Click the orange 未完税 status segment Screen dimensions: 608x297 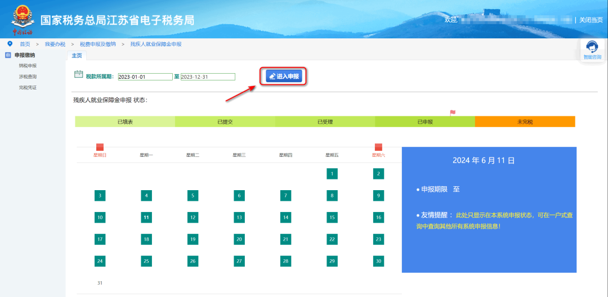coord(525,121)
